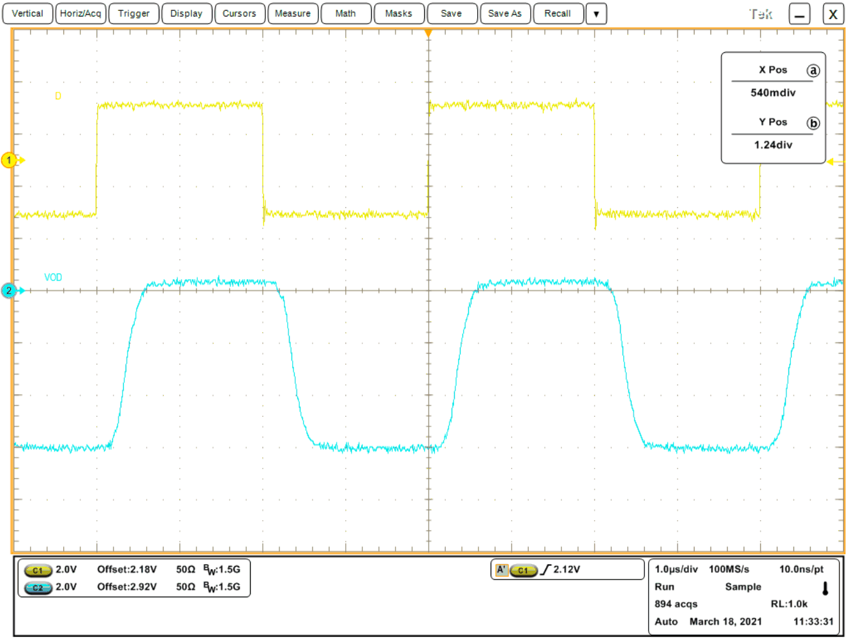
Task: Click the A' trigger event badge
Action: coord(503,569)
